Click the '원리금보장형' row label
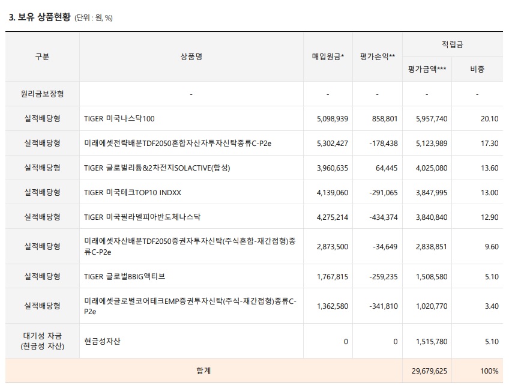The width and height of the screenshot is (518, 391). click(x=42, y=94)
